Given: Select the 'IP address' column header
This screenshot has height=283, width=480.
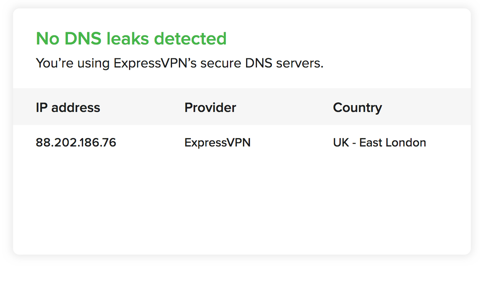Looking at the screenshot, I should (68, 108).
